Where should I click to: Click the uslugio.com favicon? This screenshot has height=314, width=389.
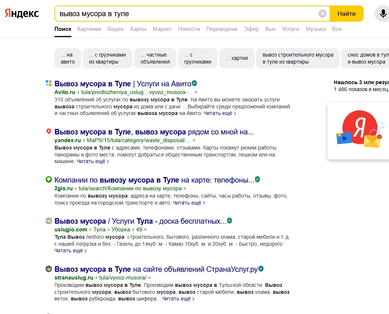(x=49, y=221)
